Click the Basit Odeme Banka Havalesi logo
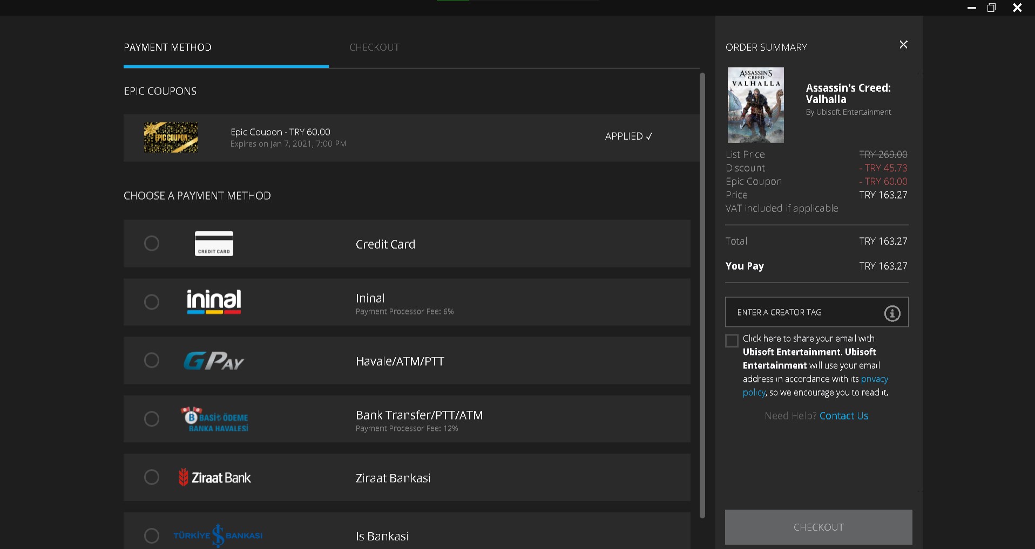Screen dimensions: 1035x549 coord(215,419)
